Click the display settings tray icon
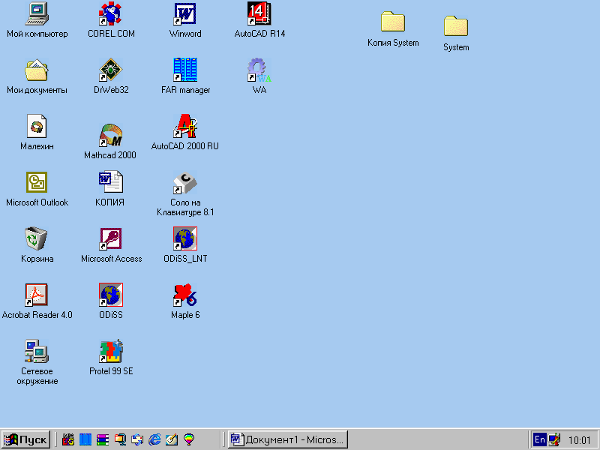Screen dimensions: 600x450 (x=554, y=439)
